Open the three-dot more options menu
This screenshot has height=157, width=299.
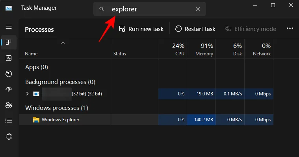[x=290, y=28]
